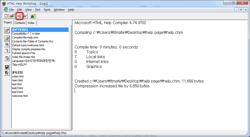The image size is (250, 137).
Task: Open the online information help icon
Action: 32,16
